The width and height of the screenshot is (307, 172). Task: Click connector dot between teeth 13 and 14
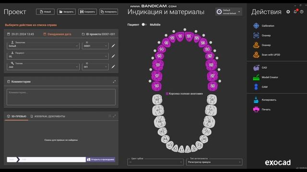[x=159, y=43]
